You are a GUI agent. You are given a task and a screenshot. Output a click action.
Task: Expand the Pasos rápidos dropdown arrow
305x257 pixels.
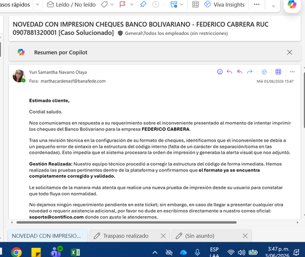37,4
